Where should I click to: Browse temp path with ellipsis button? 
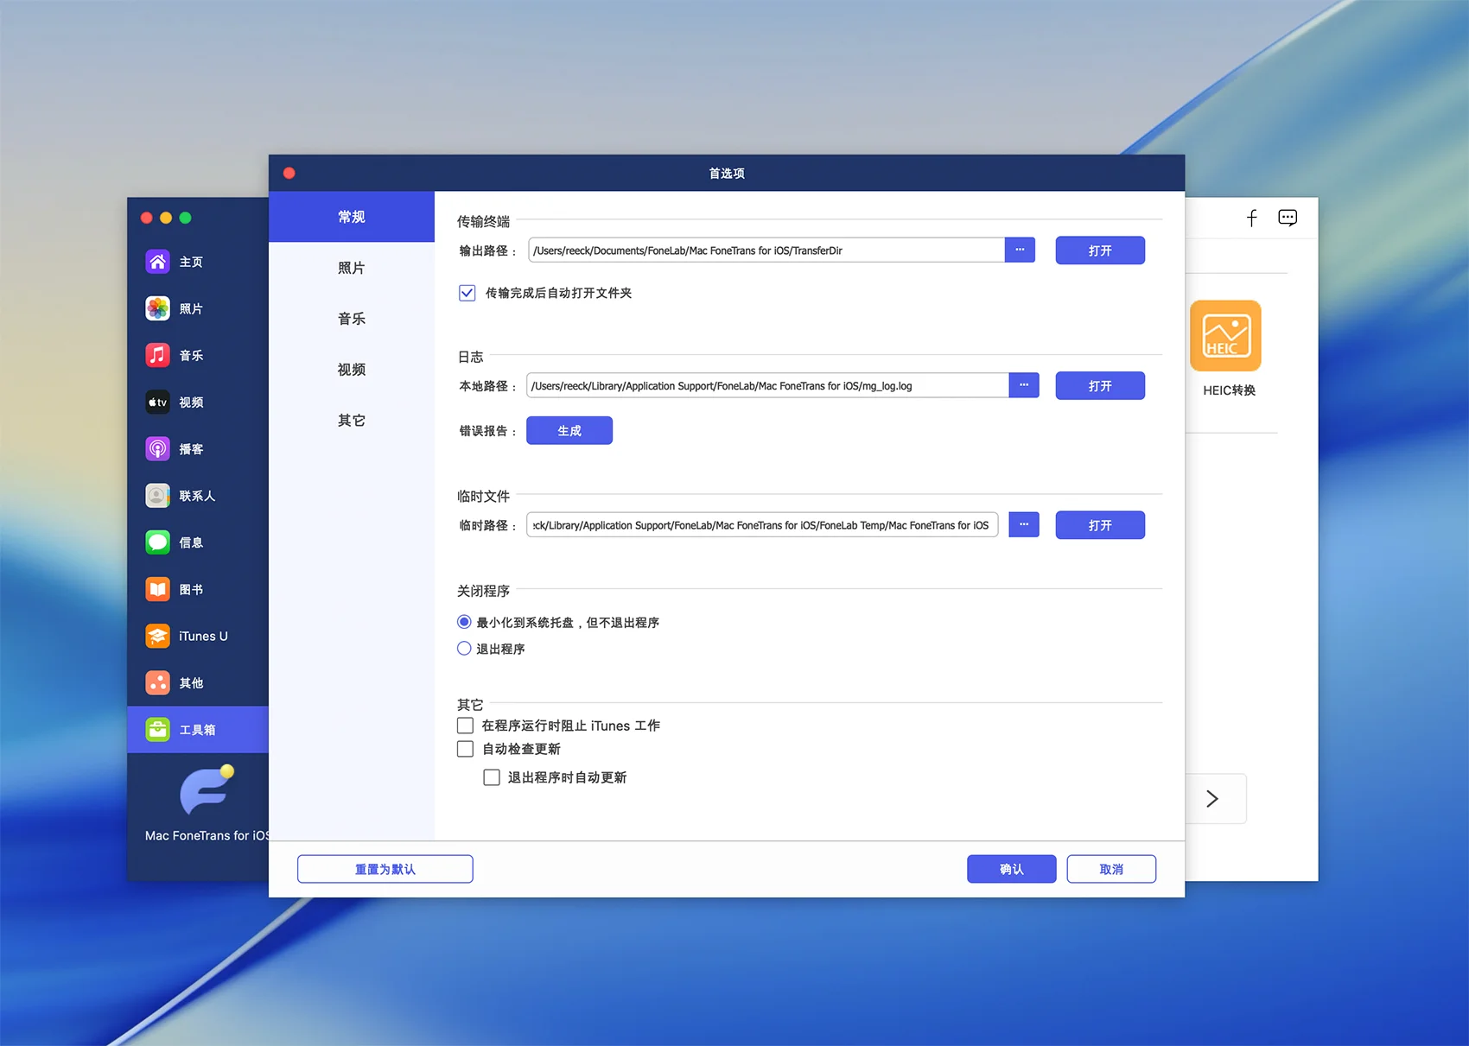pyautogui.click(x=1023, y=525)
